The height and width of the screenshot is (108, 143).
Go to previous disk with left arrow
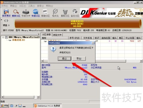coord(5,21)
